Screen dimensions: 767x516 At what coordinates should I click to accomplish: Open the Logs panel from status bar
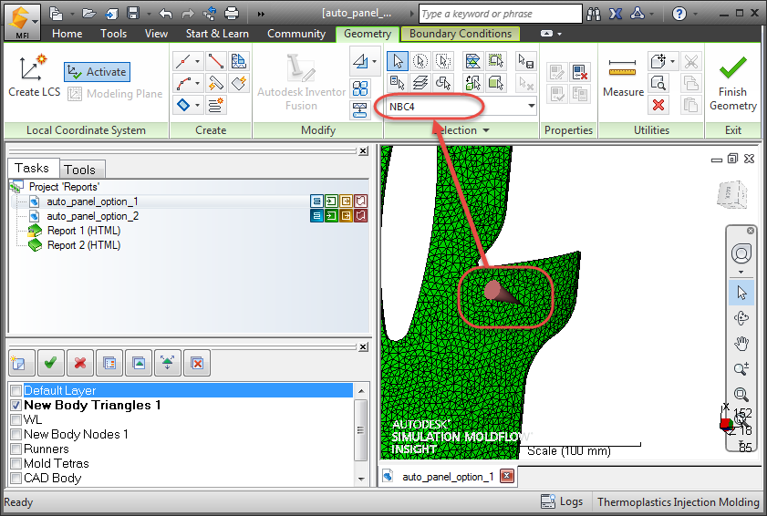[x=562, y=501]
